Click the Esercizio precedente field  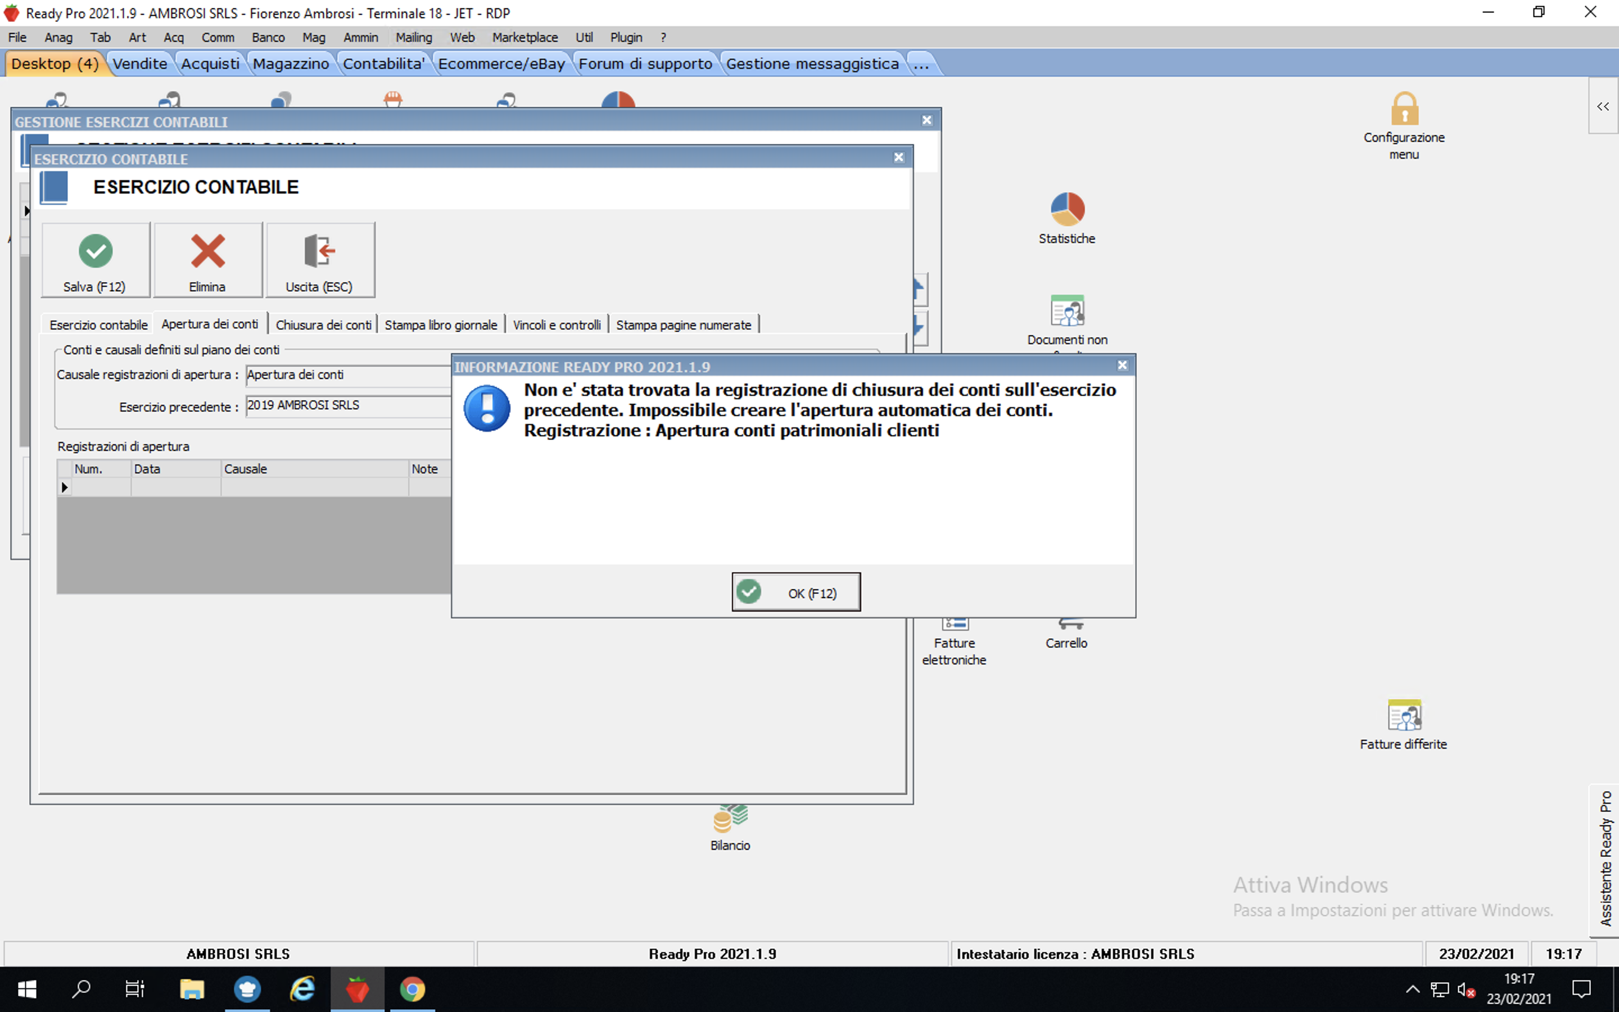349,405
